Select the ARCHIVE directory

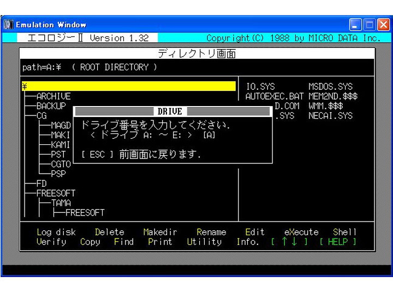tap(53, 96)
